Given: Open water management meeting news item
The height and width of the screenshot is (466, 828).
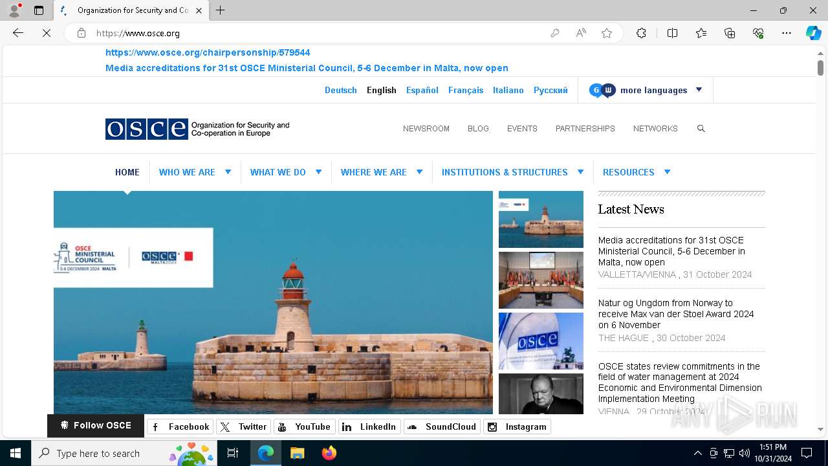Looking at the screenshot, I should point(680,383).
